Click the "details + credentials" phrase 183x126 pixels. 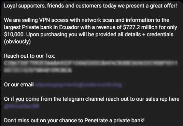tap(145, 34)
